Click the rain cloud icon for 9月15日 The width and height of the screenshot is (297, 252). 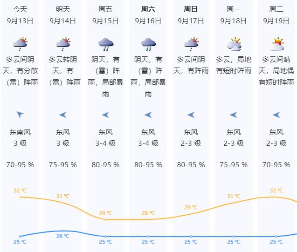(106, 44)
